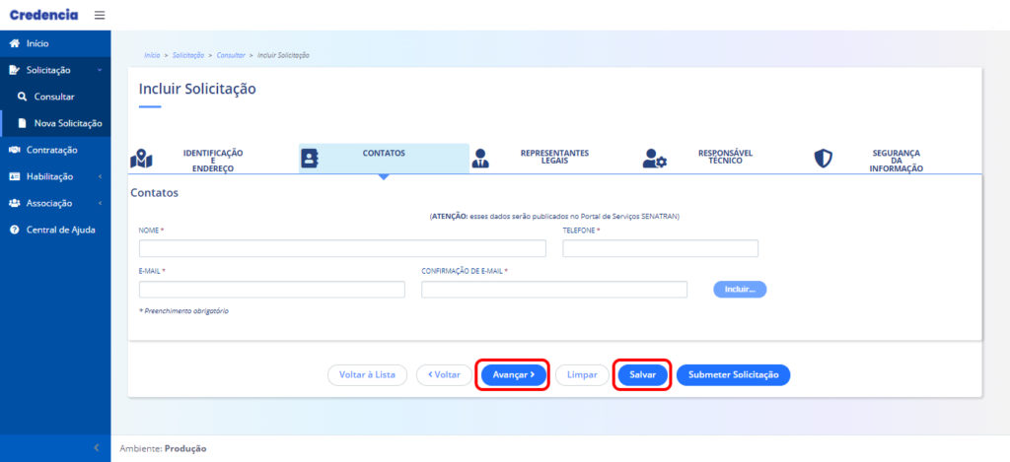Click the Incluir button
Screen dimensions: 1010x462
(740, 290)
